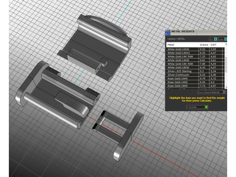Image resolution: width=236 pixels, height=177 pixels.
Task: Select the White Gold:18KW row
Action: pos(195,67)
